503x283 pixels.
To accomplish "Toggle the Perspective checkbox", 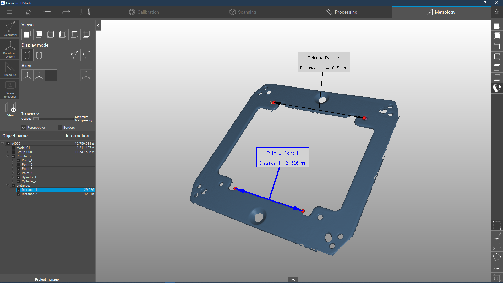I will 24,128.
